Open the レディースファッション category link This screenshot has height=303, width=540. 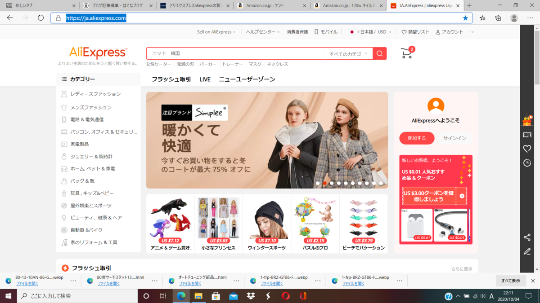coord(95,94)
